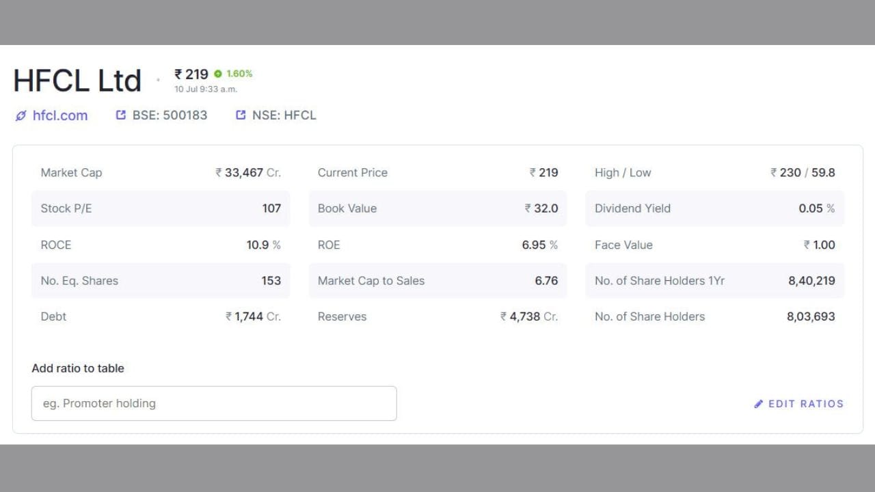Open the NSE external link icon

pos(241,115)
